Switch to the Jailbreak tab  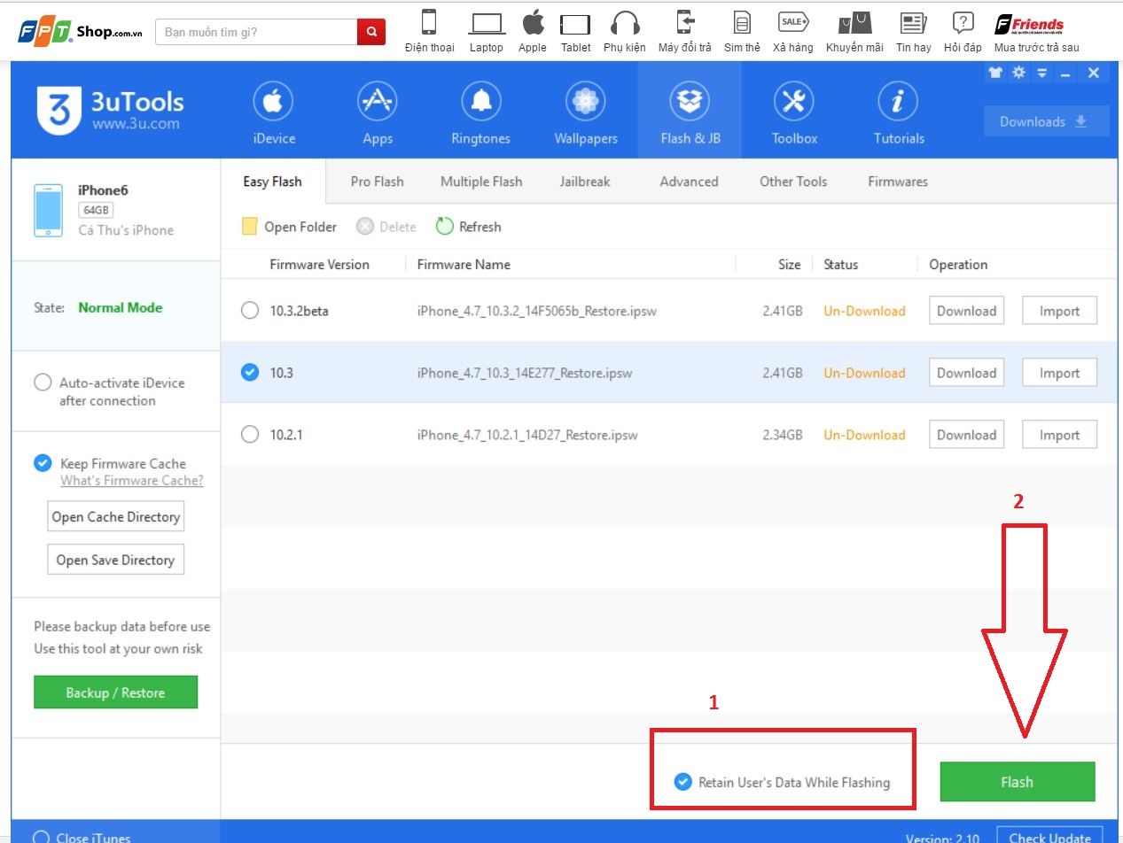(585, 182)
